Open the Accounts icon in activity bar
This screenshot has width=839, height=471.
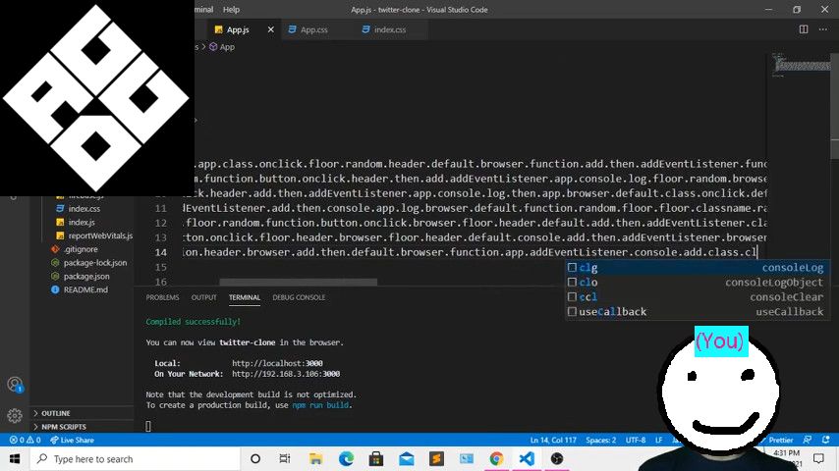click(x=15, y=385)
